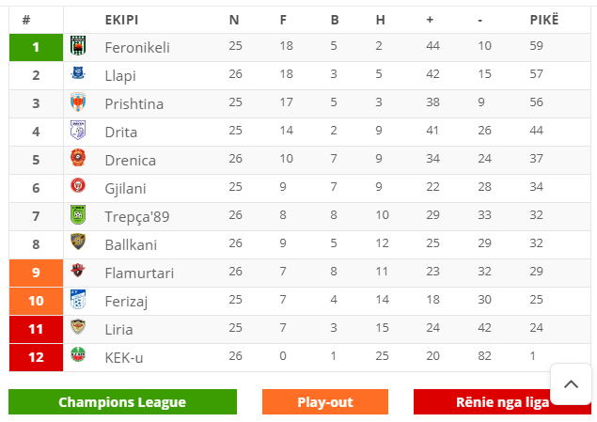
Task: Click the Liria team badge
Action: click(78, 326)
